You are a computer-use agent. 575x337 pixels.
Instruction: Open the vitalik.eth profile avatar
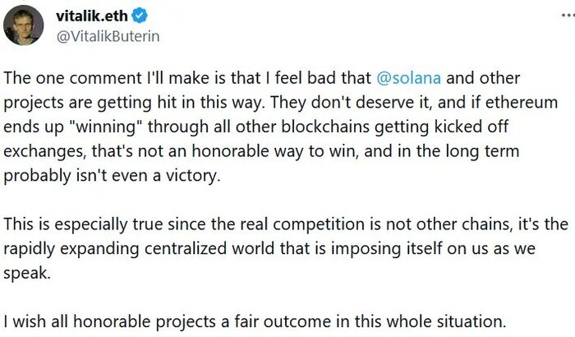point(24,25)
